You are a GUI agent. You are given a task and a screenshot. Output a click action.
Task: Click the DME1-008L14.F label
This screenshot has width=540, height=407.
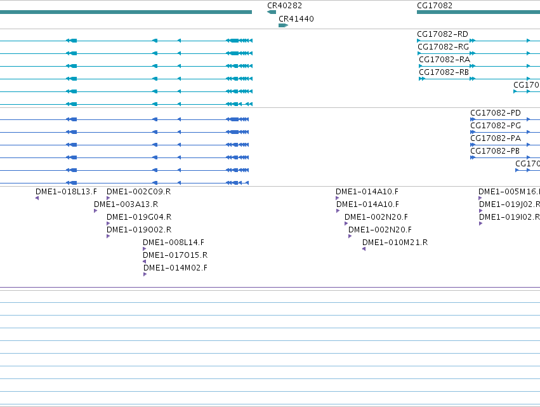174,243
